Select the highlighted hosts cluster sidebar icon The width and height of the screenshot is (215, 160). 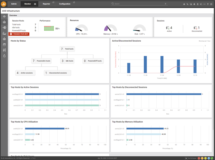[x=4, y=22]
